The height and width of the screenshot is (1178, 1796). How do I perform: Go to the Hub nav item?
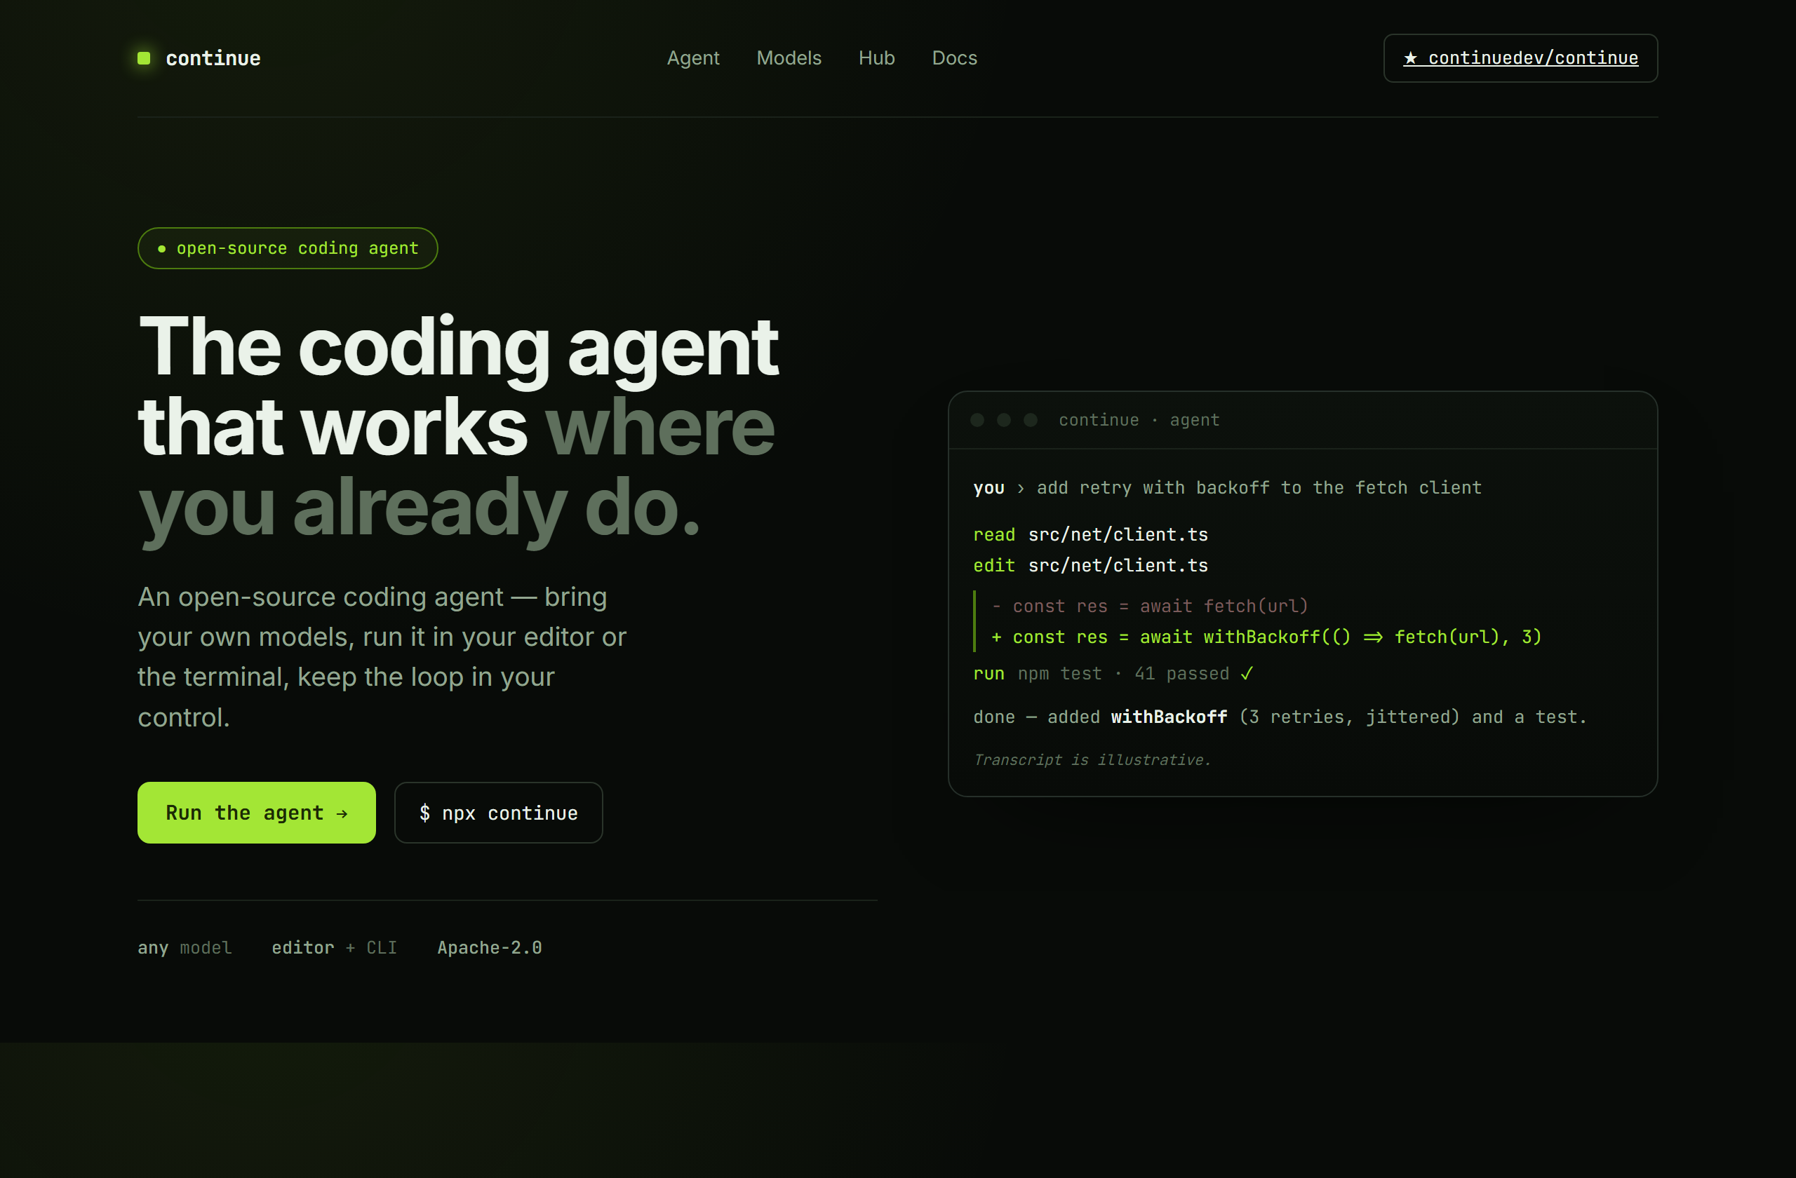point(876,58)
